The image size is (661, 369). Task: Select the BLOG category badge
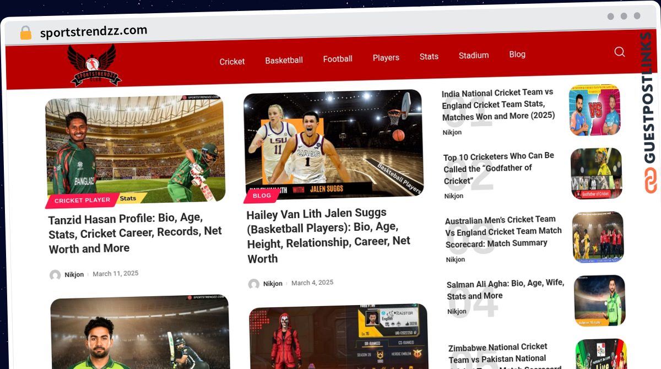coord(262,196)
